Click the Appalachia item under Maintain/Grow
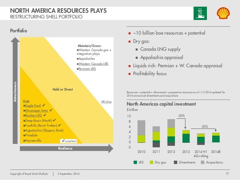240x180 pixels. tap(86, 59)
